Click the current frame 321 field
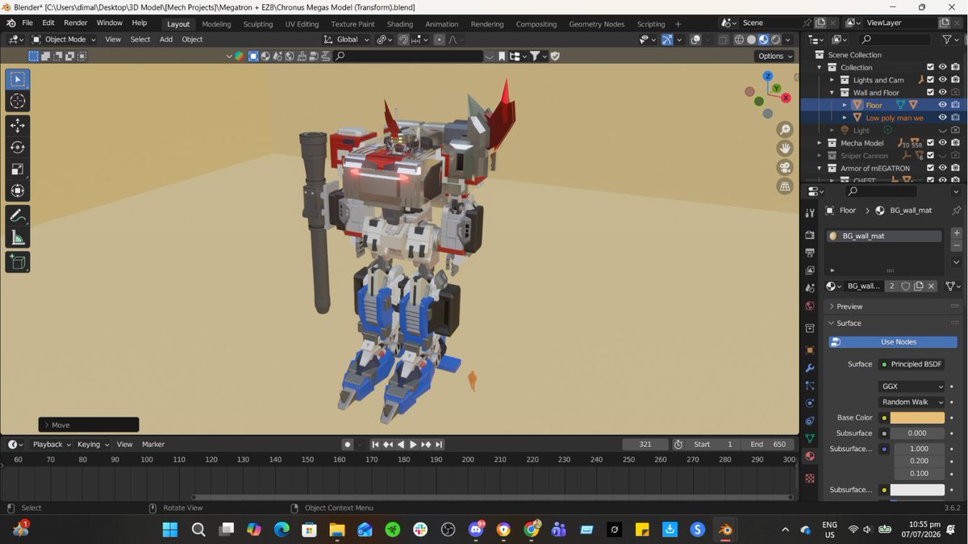968x544 pixels. pos(645,445)
